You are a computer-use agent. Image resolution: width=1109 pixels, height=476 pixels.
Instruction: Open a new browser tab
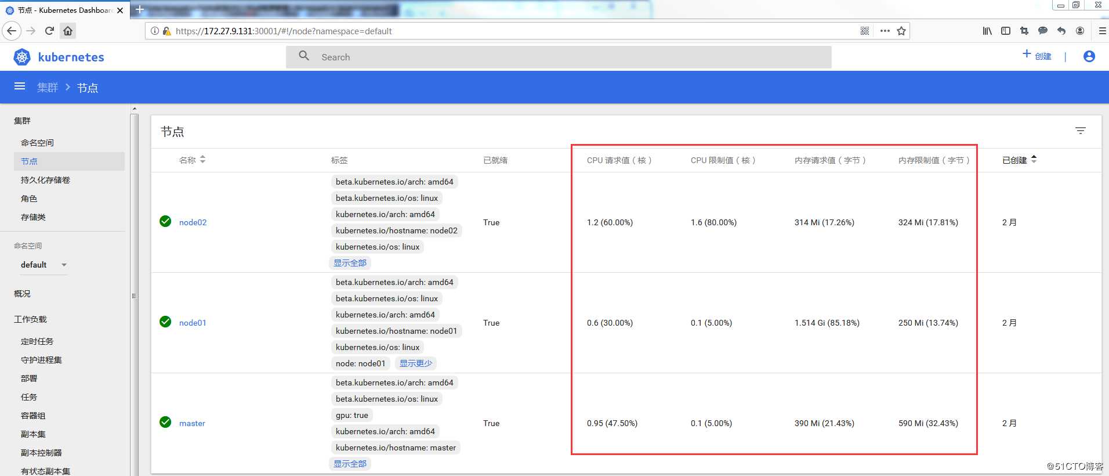click(x=139, y=9)
